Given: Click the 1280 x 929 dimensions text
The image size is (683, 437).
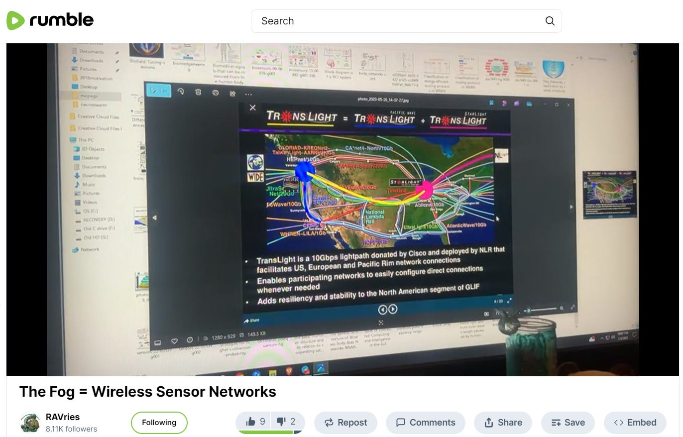Looking at the screenshot, I should [224, 337].
